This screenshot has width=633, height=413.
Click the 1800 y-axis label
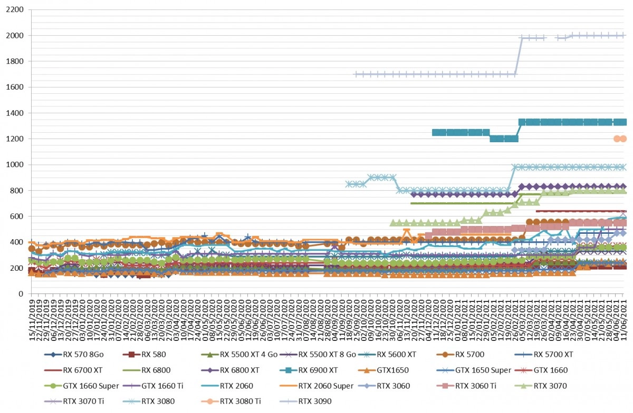click(x=15, y=61)
